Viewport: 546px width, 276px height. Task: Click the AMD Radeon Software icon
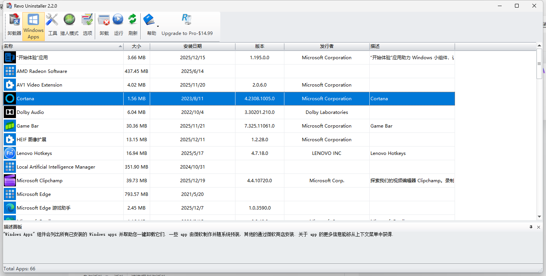[x=10, y=71]
